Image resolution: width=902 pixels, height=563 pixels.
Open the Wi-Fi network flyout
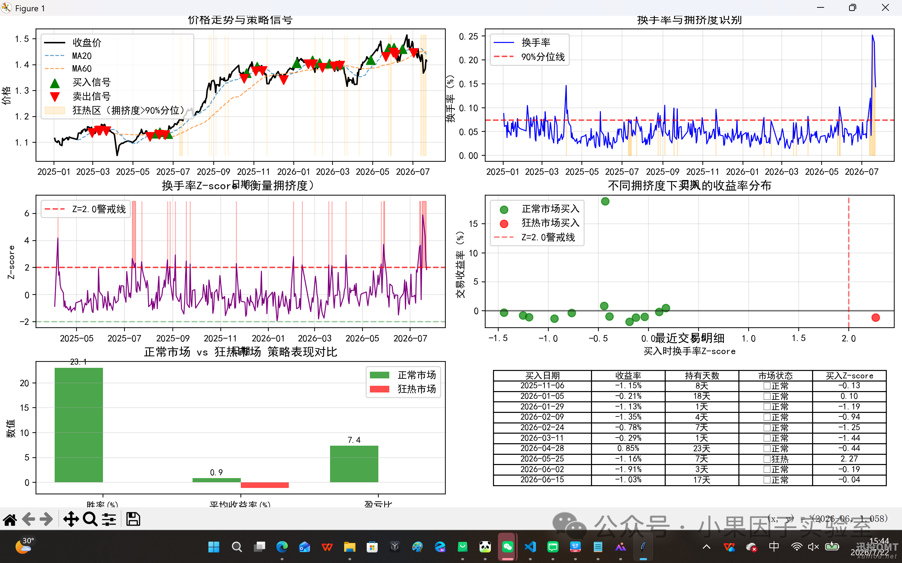tap(797, 546)
